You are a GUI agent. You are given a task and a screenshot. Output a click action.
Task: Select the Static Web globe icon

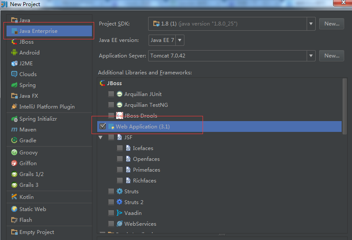[14, 209]
